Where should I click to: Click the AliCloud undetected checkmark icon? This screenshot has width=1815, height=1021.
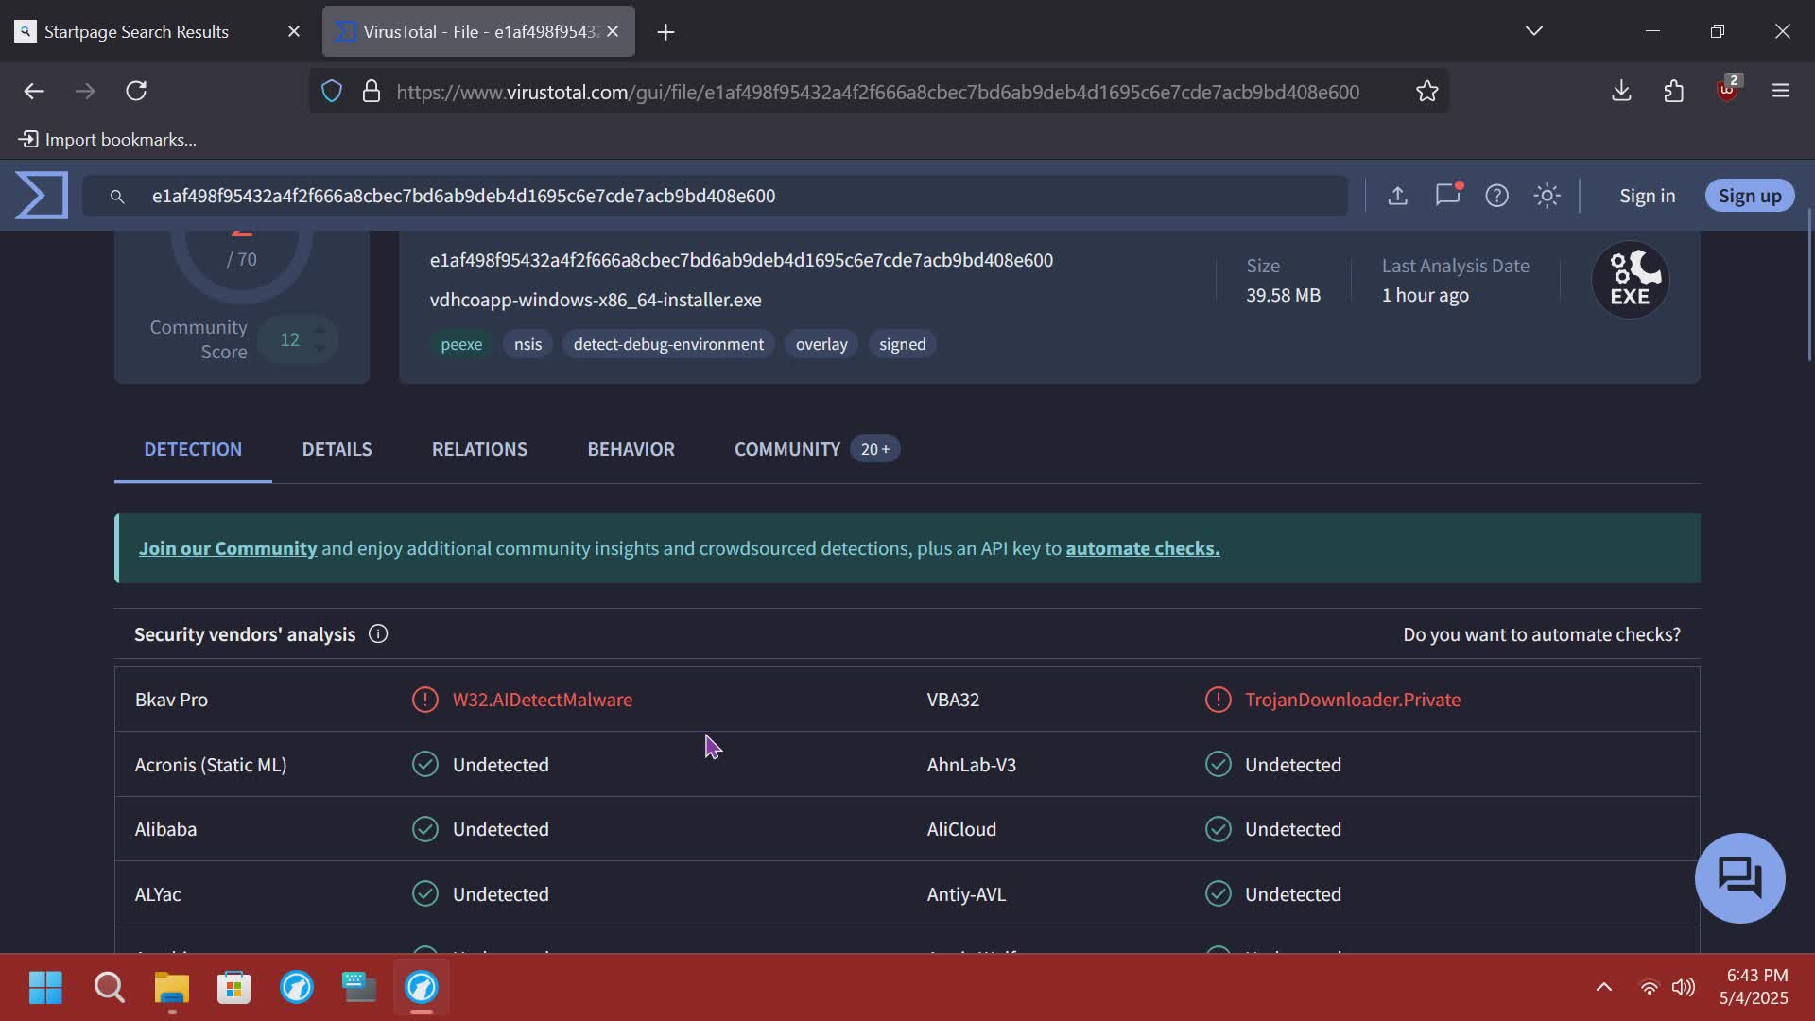click(1218, 829)
